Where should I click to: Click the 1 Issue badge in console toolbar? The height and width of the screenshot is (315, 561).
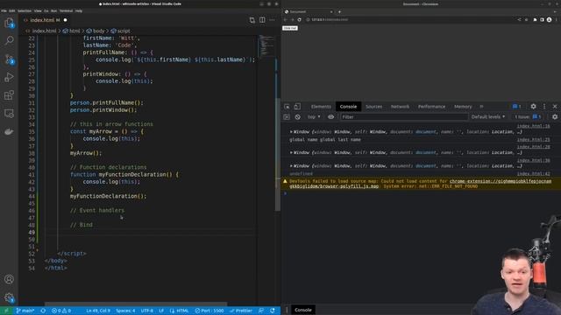529,116
